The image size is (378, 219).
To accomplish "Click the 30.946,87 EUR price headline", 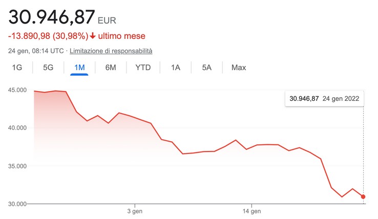I will [62, 17].
